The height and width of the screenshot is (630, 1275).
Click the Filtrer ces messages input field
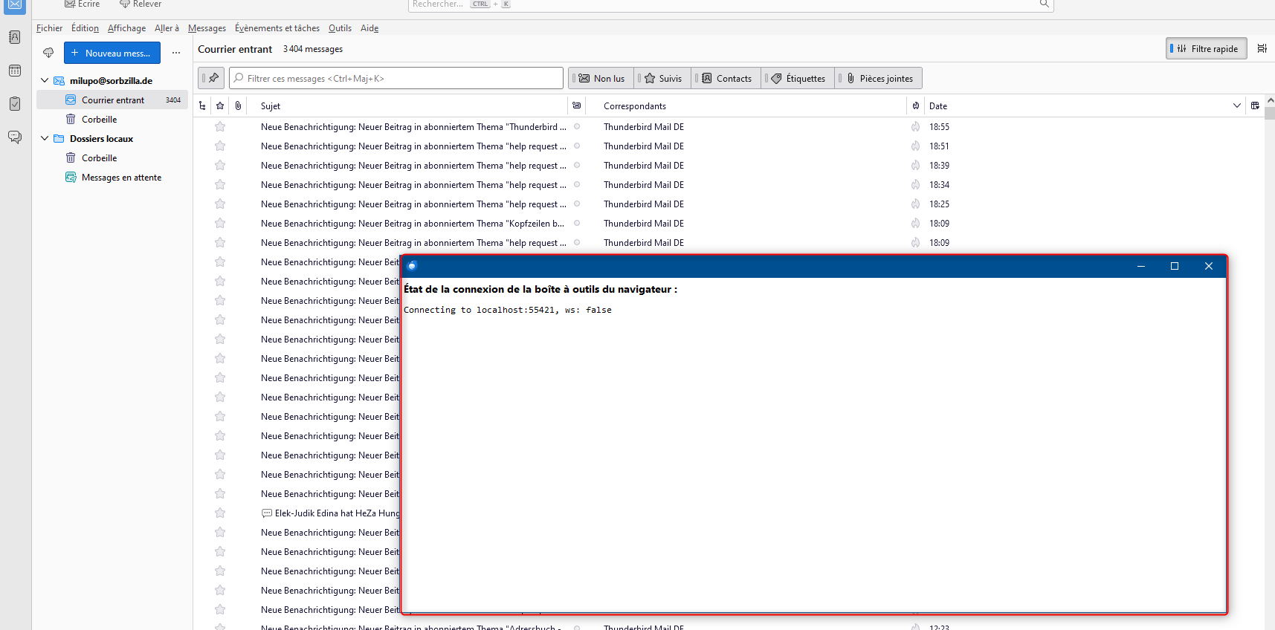tap(396, 78)
